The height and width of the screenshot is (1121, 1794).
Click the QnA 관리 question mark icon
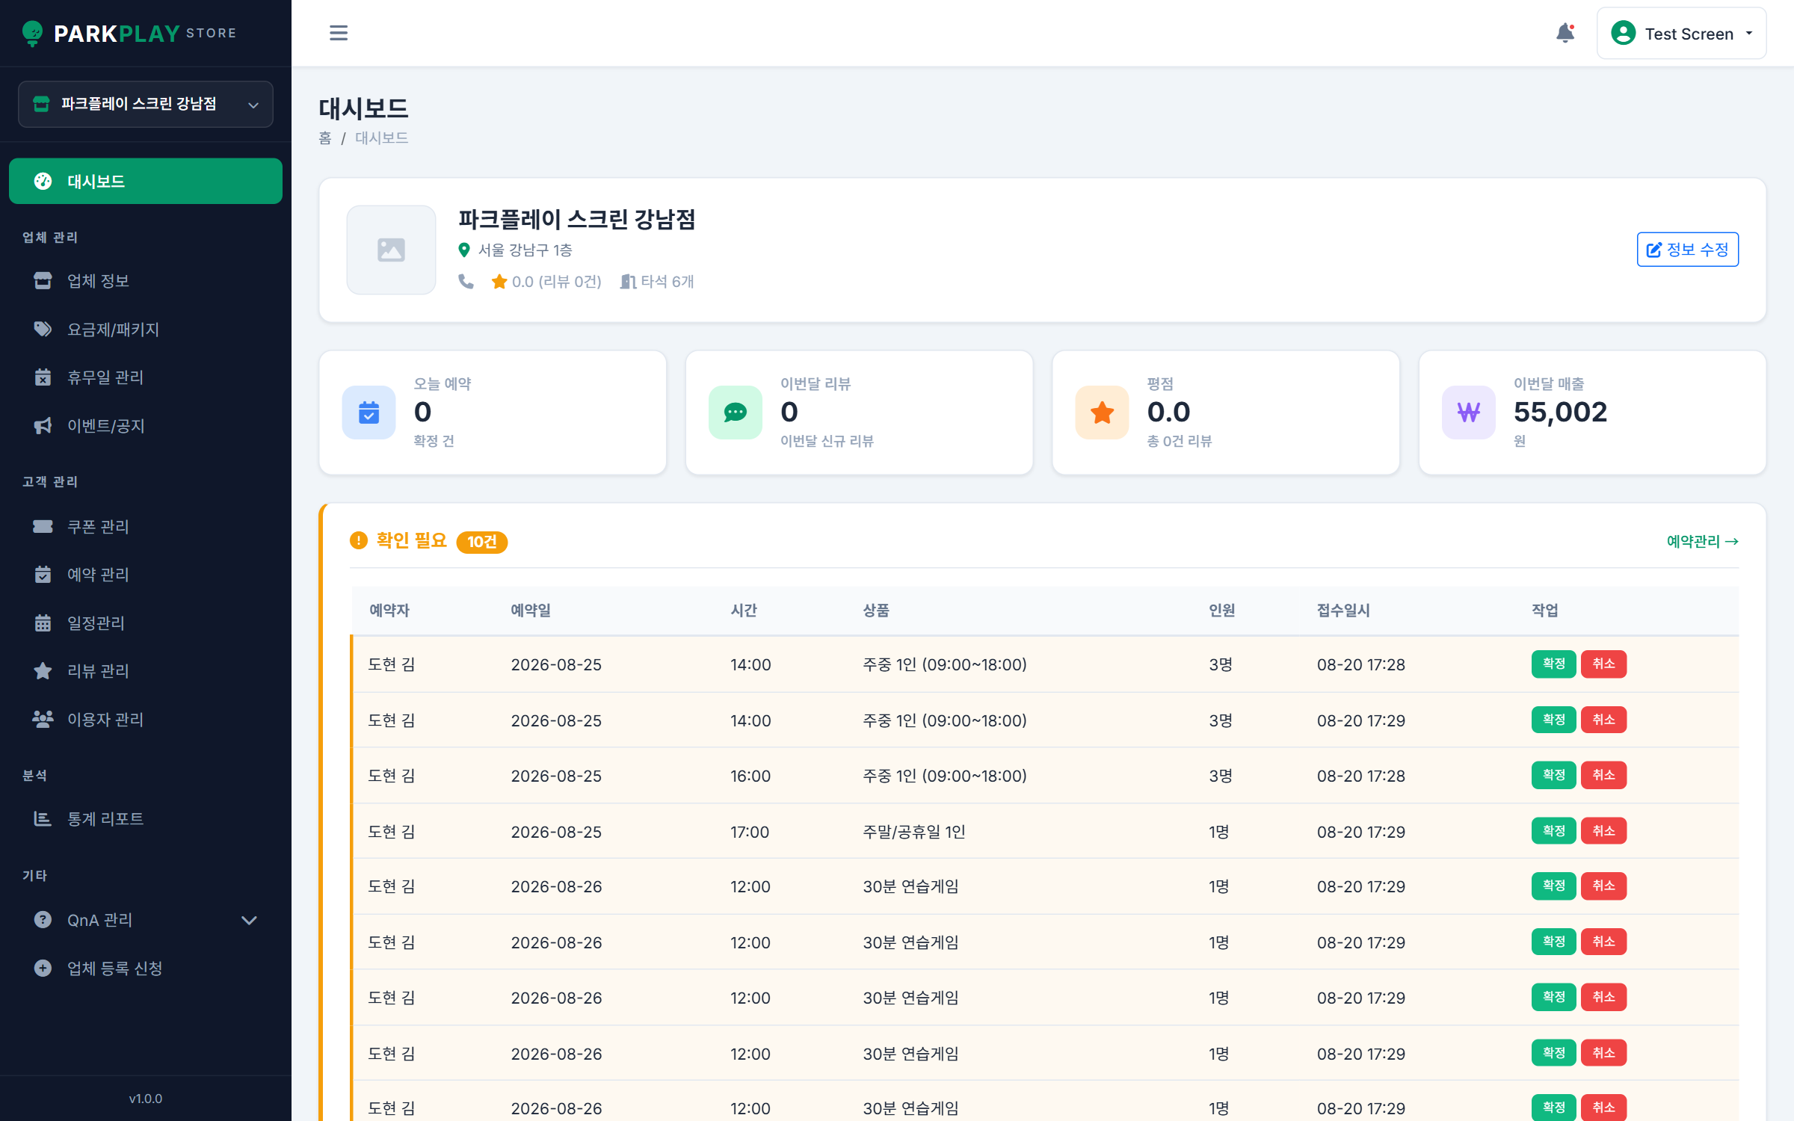point(43,919)
